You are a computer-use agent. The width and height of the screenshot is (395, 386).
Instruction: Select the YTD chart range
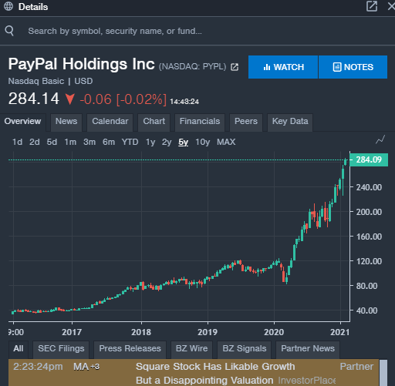tap(130, 142)
